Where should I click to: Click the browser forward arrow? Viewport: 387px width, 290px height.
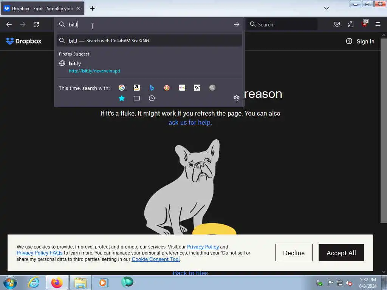[23, 25]
